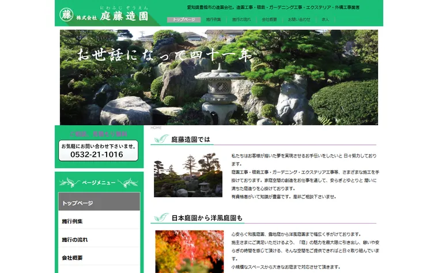Click the ページメニュー sidebar heading
This screenshot has height=273, width=438.
[x=99, y=183]
